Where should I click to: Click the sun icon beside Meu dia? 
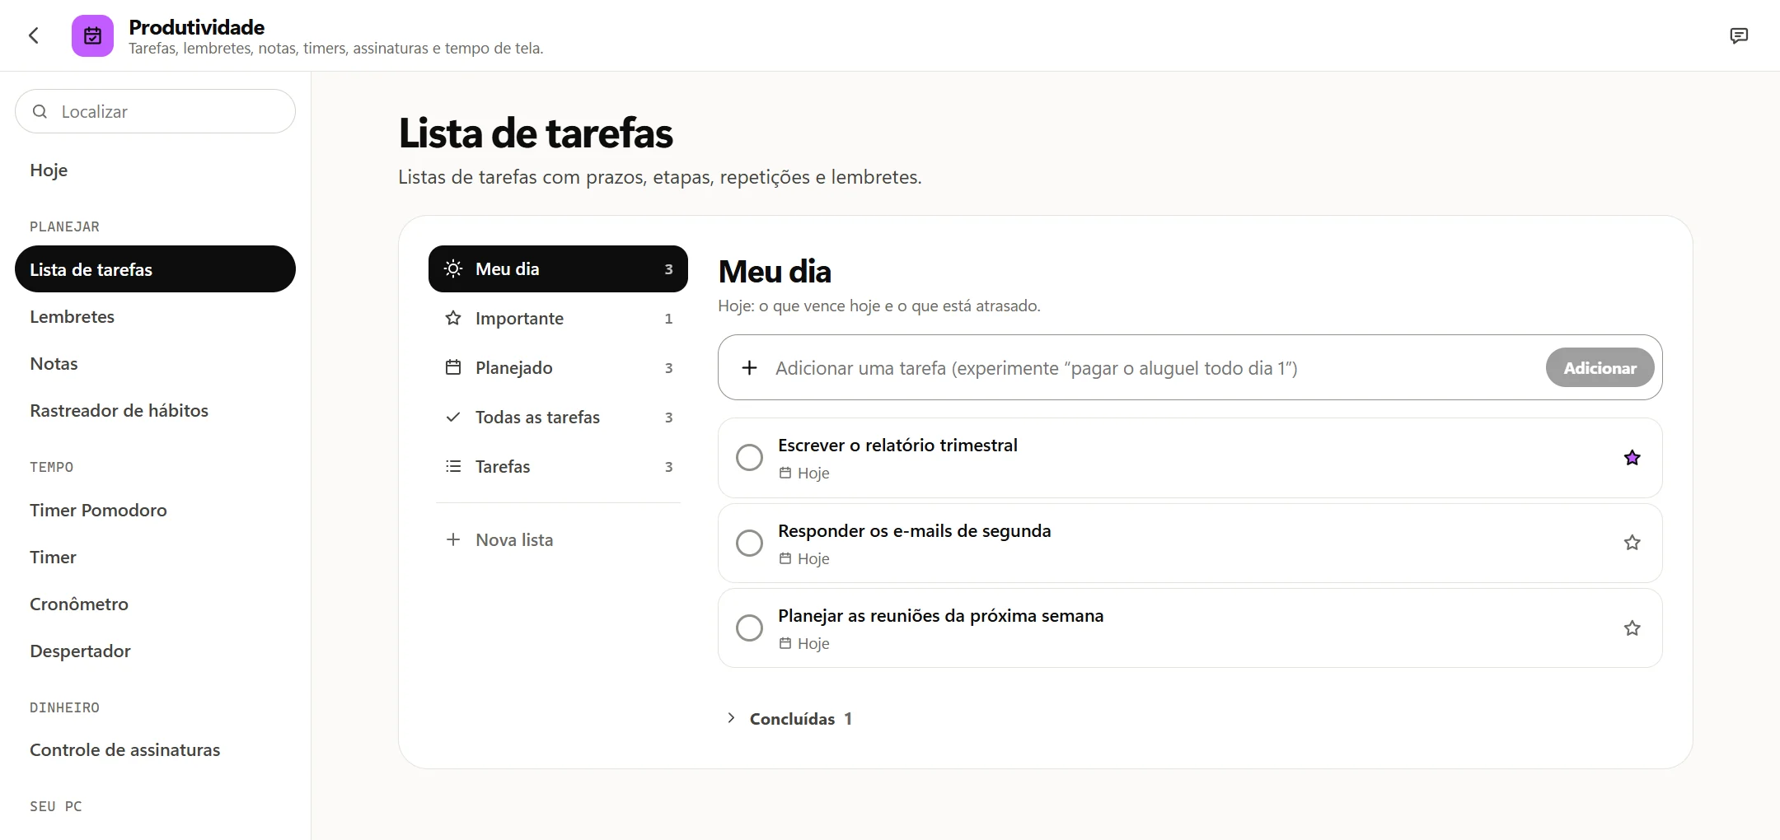453,268
